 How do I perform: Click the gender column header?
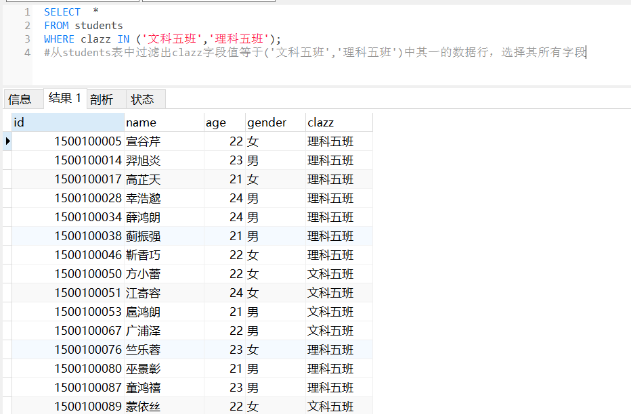(x=276, y=122)
